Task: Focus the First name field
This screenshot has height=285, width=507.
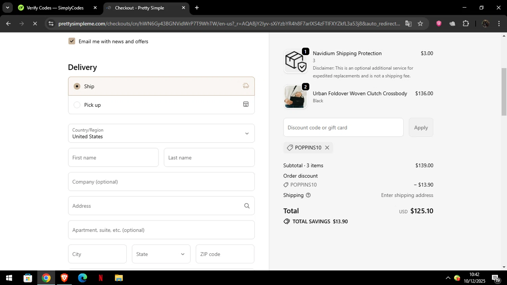Action: pos(113,158)
